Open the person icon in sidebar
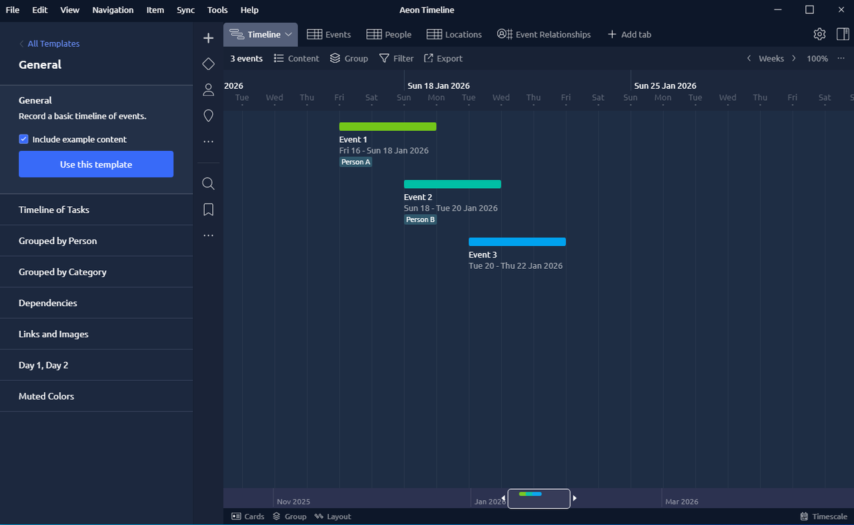 click(x=208, y=90)
